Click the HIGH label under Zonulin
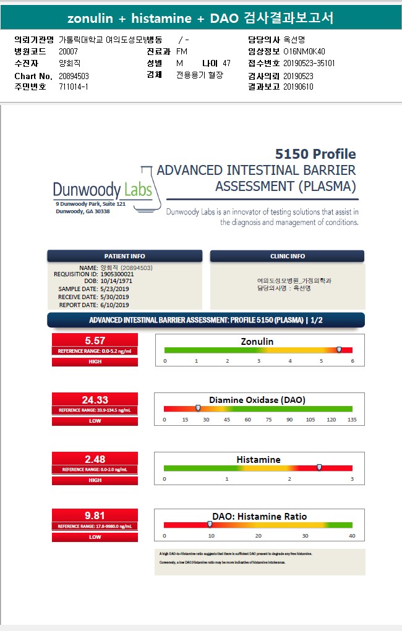Image resolution: width=402 pixels, height=631 pixels. 95,362
